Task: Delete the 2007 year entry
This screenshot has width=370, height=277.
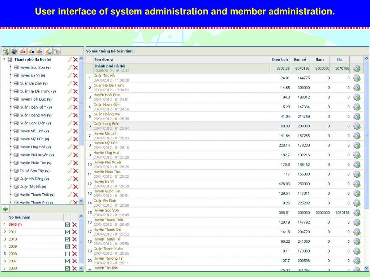Action: pos(74,261)
